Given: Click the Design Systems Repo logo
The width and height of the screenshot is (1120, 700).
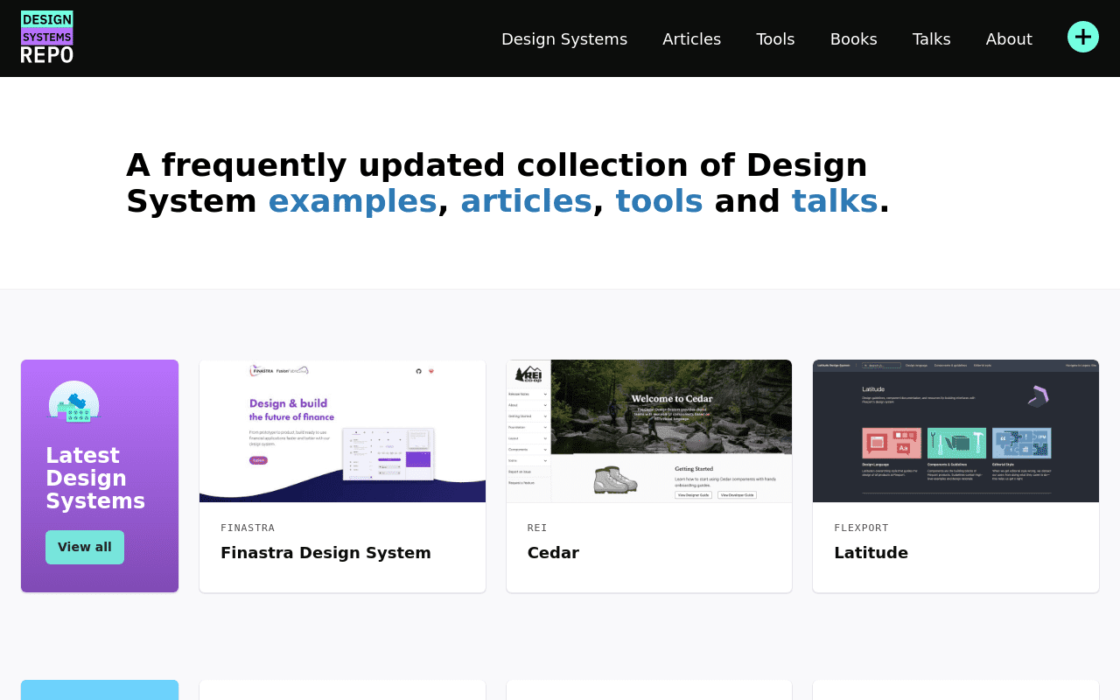Looking at the screenshot, I should tap(47, 37).
